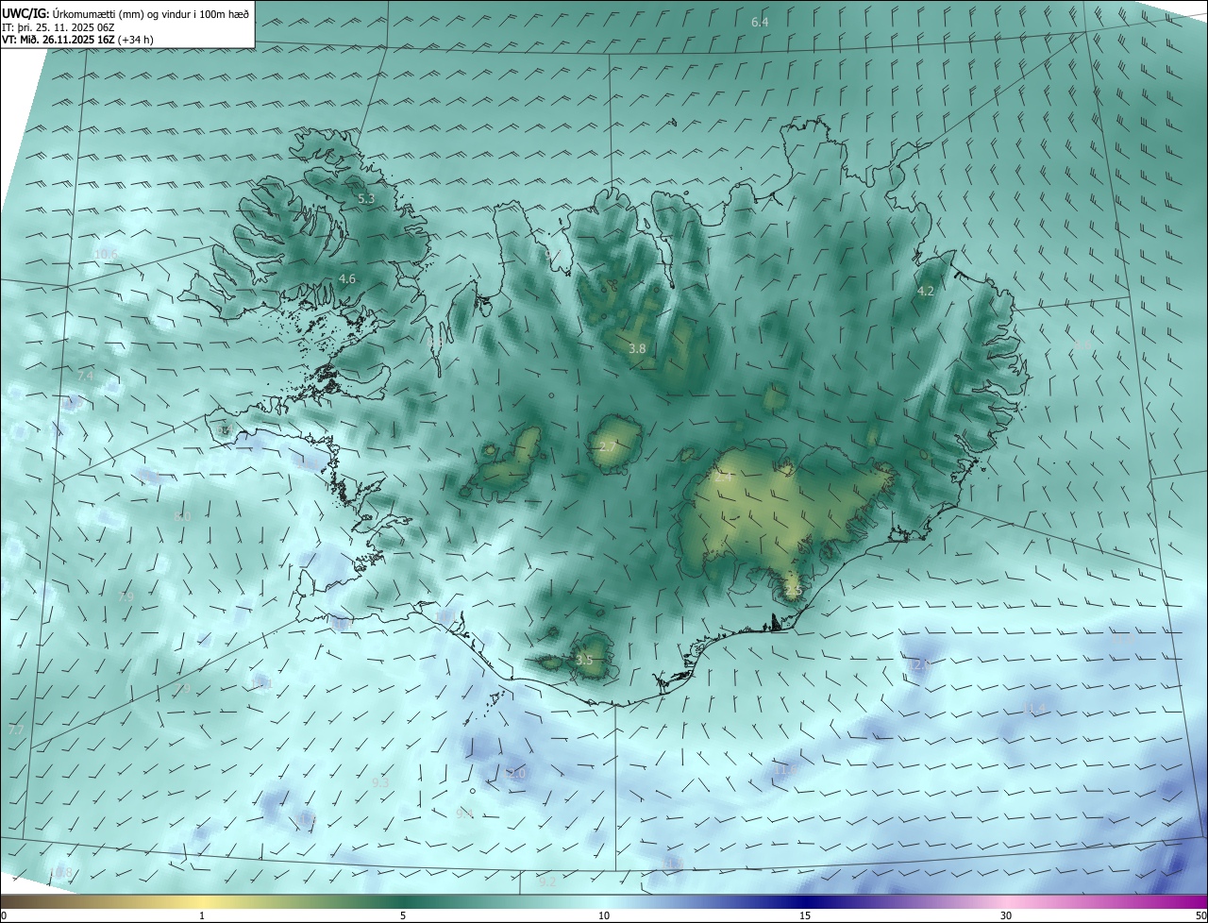
Task: Click the 11.4 value in the southeast sea
Action: (1035, 707)
